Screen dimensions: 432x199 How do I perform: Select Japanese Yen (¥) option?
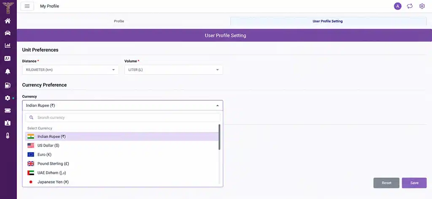point(122,182)
